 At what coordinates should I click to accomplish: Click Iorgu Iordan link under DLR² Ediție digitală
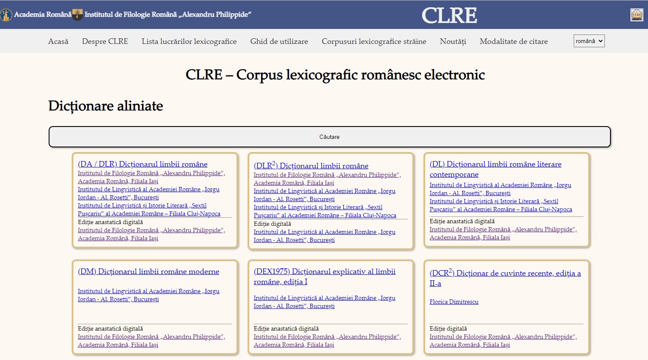(324, 236)
